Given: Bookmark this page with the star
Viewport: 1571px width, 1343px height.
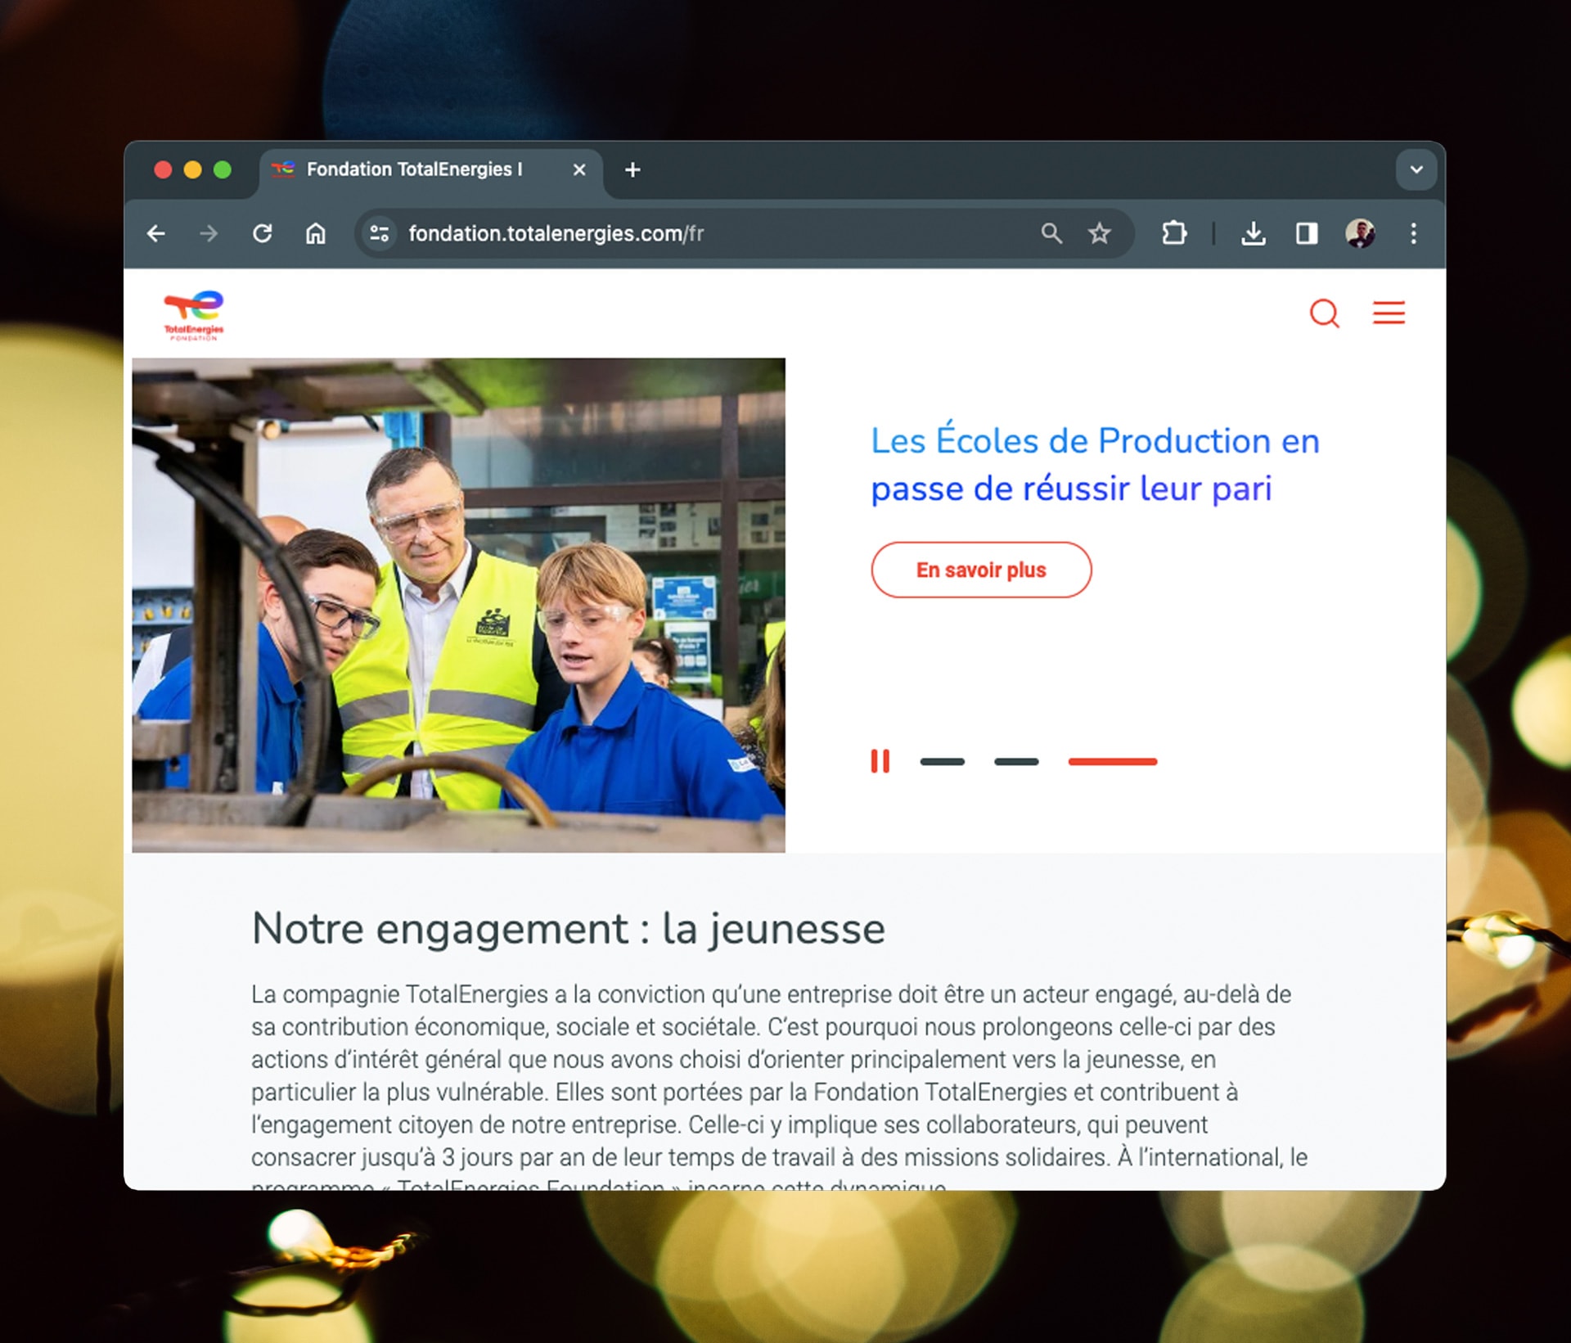Looking at the screenshot, I should [x=1100, y=234].
